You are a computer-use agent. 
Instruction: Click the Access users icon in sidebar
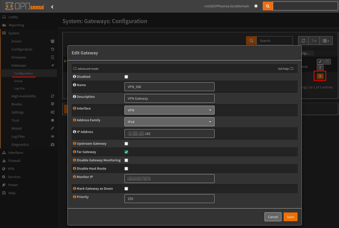click(52, 41)
